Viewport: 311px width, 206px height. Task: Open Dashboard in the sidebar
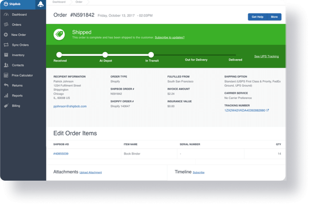(x=19, y=15)
